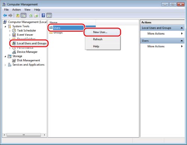
Task: Expand Services and Applications node arrow
Action: point(5,65)
